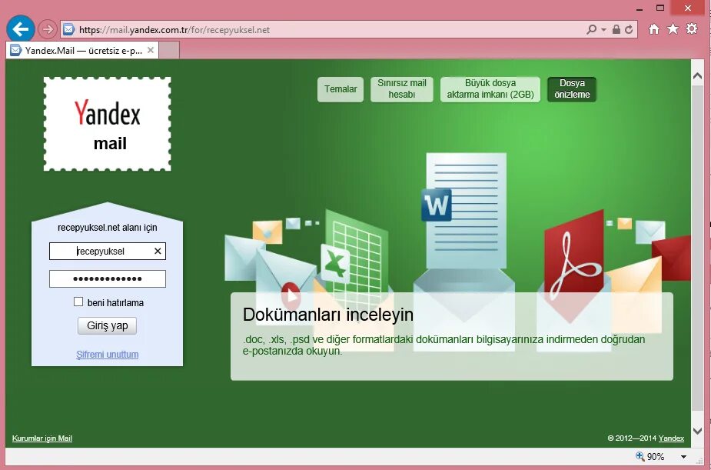This screenshot has width=711, height=470.
Task: Click the vertical scrollbar track
Action: pyautogui.click(x=697, y=247)
